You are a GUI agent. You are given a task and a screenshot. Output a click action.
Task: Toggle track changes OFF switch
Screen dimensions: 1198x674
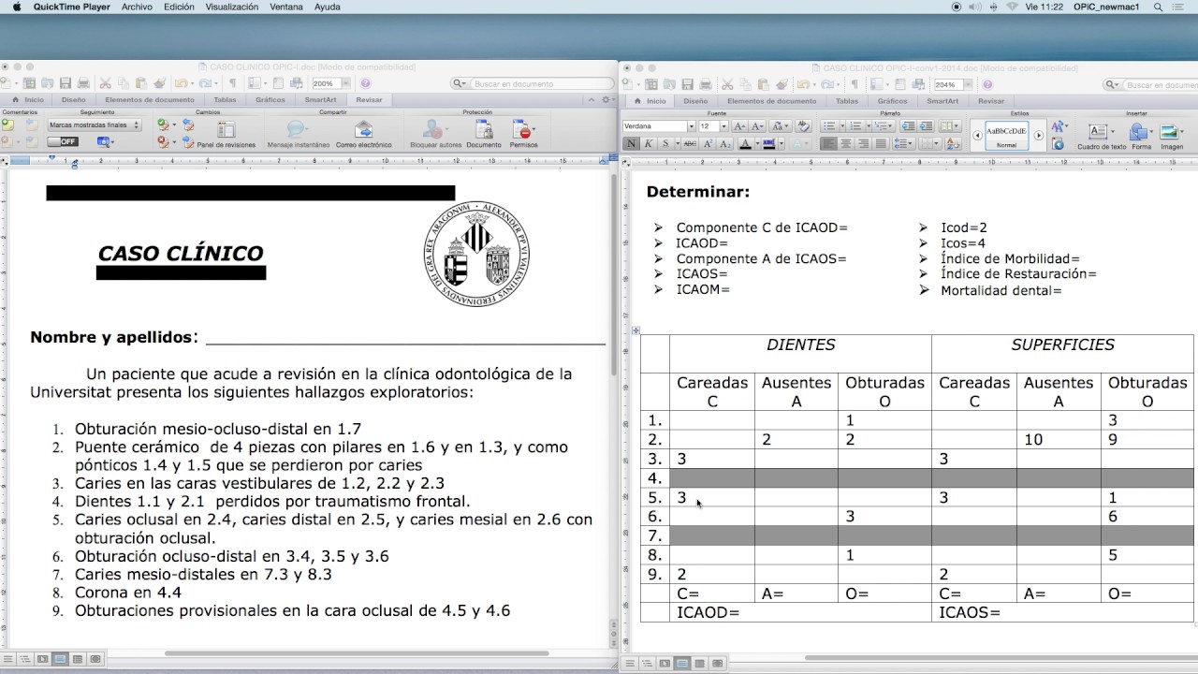[63, 141]
